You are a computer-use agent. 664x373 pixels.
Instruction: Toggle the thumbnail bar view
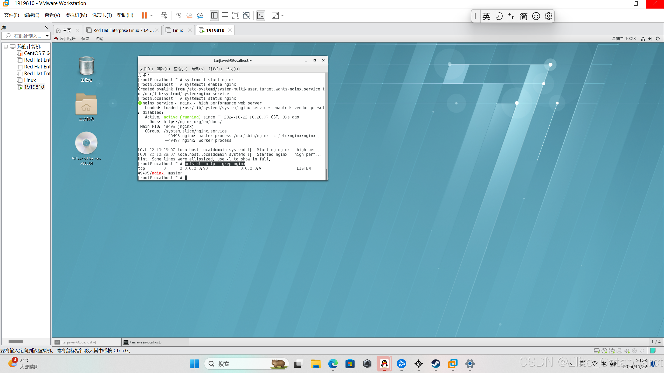(x=225, y=16)
